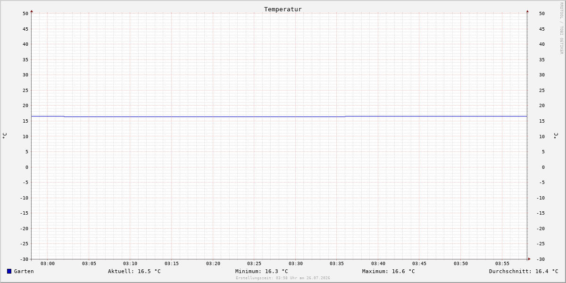Viewport: 566px width, 283px height.
Task: Click the Durchschnitt: 16.4 °C reading
Action: click(x=524, y=271)
